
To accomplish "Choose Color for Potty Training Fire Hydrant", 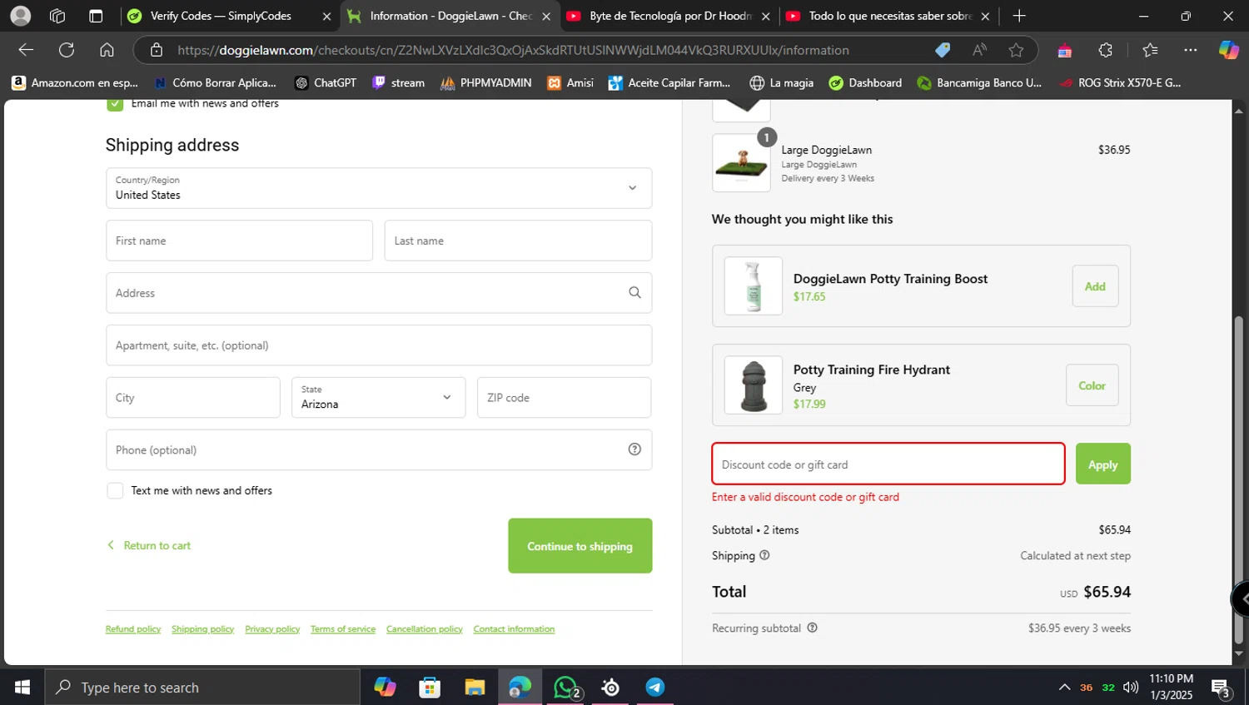I will [x=1092, y=385].
